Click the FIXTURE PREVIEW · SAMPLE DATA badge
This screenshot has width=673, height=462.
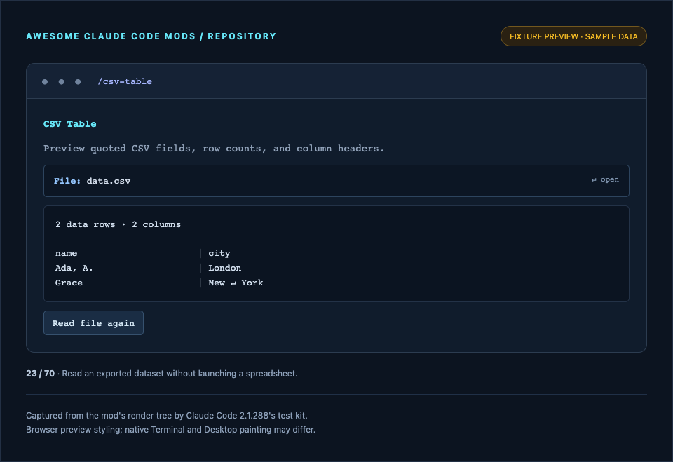573,36
